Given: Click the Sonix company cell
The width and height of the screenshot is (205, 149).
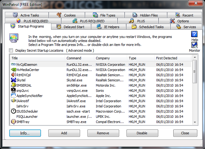Looking at the screenshot, I should tap(100, 91).
